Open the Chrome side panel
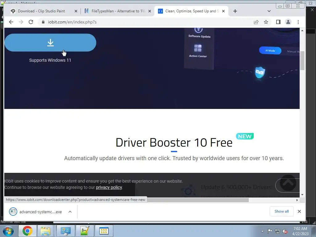 coord(278,22)
